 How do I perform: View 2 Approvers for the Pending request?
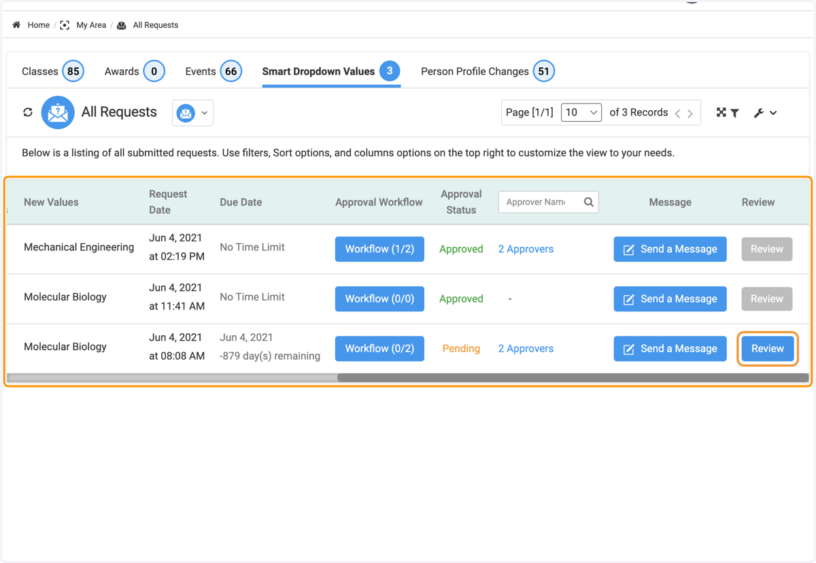coord(526,348)
